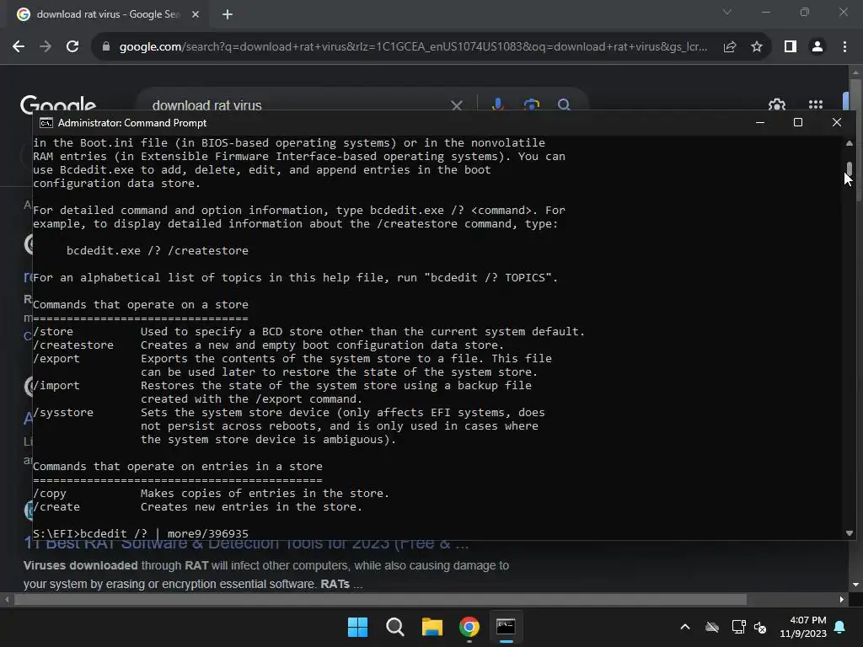863x647 pixels.
Task: Click text 'bcdedit.exe /? /createstore'
Action: [x=158, y=251]
